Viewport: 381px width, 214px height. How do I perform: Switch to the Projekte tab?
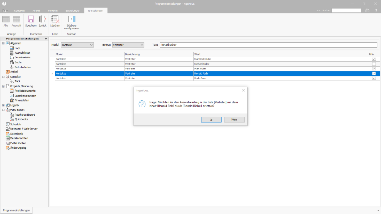(53, 10)
